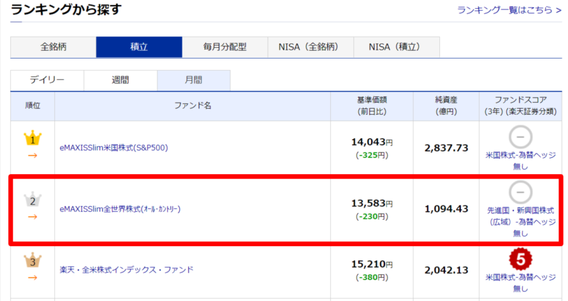Click the orange arrow under rank 2
Image resolution: width=568 pixels, height=301 pixels.
(33, 217)
